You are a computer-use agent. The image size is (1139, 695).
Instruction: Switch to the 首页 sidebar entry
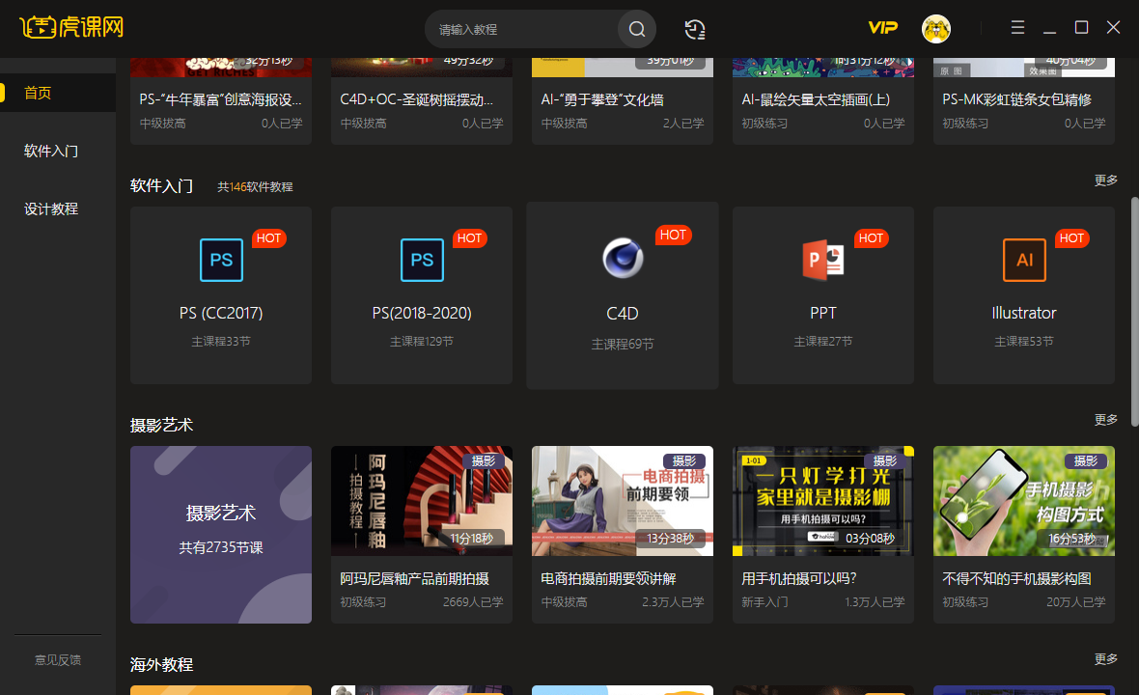click(x=38, y=93)
